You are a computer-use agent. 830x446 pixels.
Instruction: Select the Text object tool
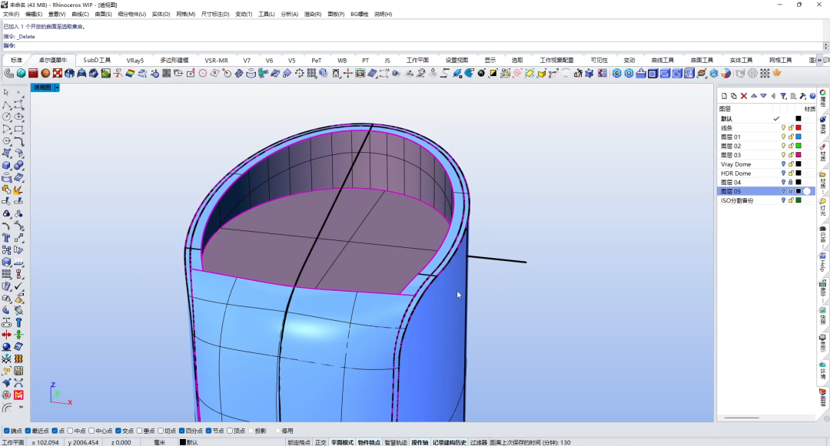(6, 238)
